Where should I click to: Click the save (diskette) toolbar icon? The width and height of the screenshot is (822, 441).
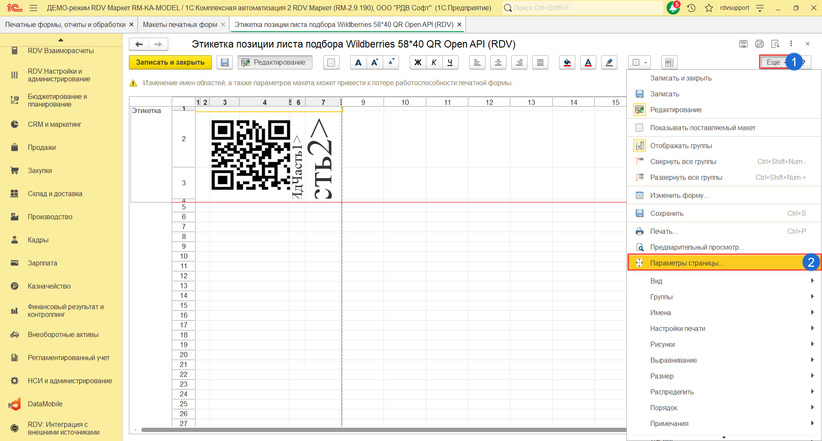click(224, 63)
